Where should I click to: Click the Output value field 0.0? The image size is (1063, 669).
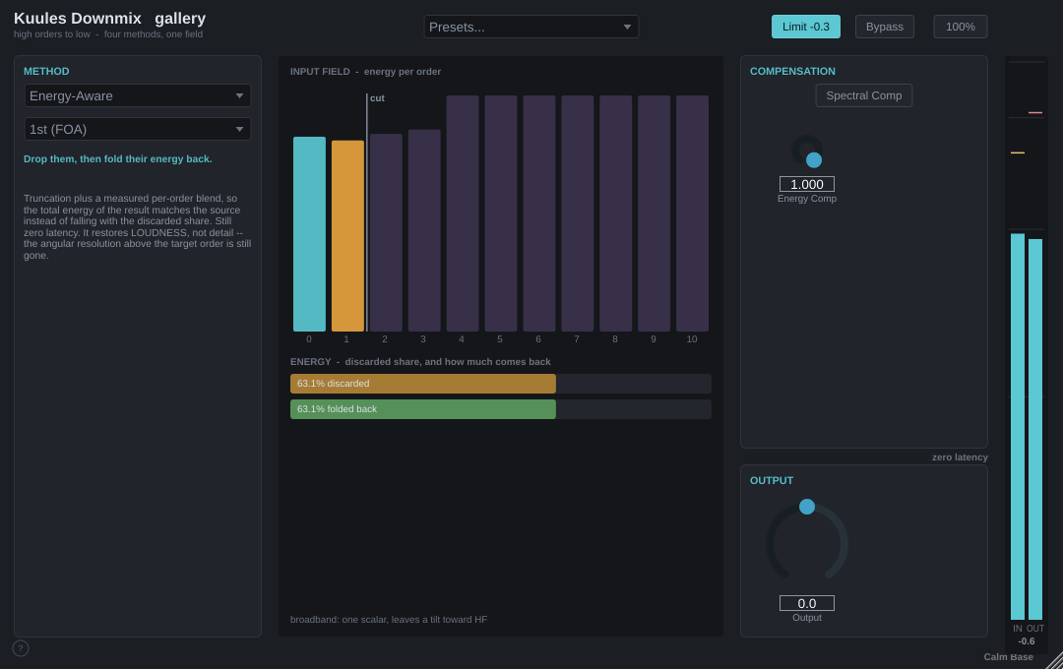[x=807, y=603]
